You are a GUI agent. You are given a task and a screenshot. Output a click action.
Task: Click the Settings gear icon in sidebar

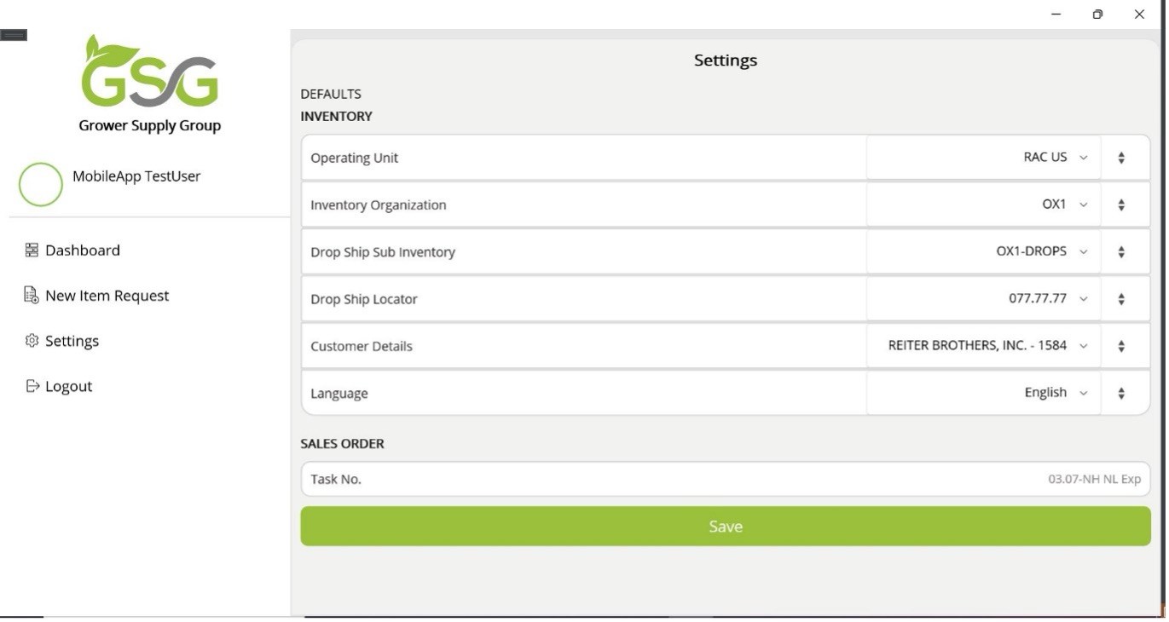coord(32,341)
